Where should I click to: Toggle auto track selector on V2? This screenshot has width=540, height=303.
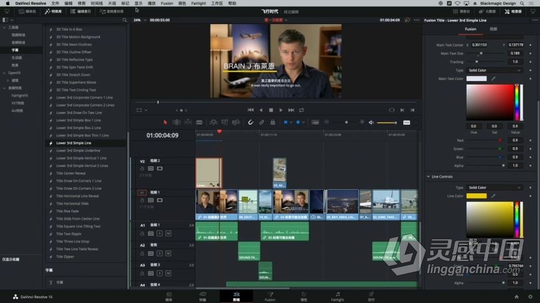pyautogui.click(x=151, y=168)
